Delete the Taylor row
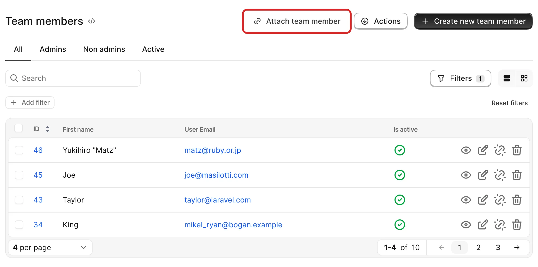Image resolution: width=538 pixels, height=267 pixels. (517, 200)
